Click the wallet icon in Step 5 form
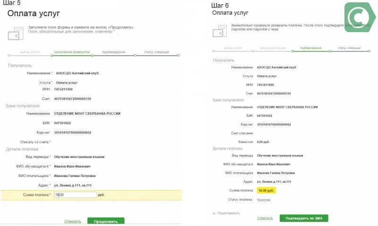This screenshot has height=226, width=378. pyautogui.click(x=16, y=33)
